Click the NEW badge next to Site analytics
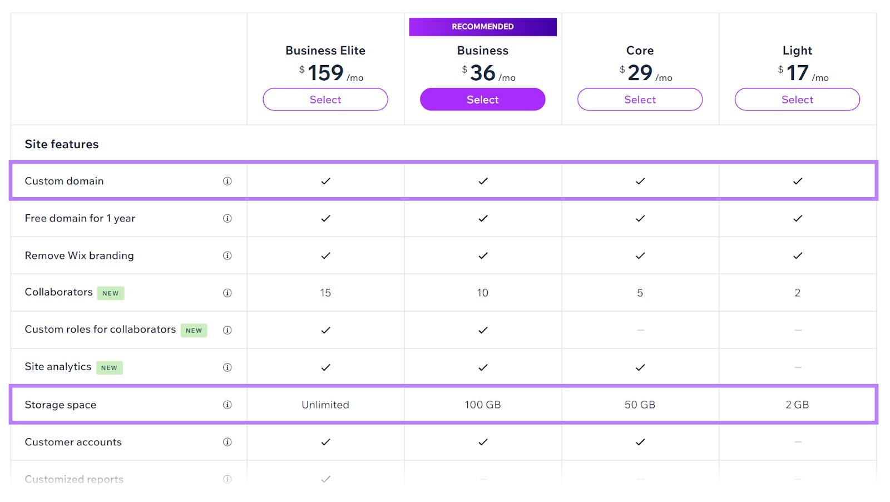The height and width of the screenshot is (502, 890). pyautogui.click(x=109, y=367)
